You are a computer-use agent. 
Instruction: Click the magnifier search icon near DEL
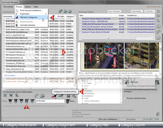(x=74, y=96)
